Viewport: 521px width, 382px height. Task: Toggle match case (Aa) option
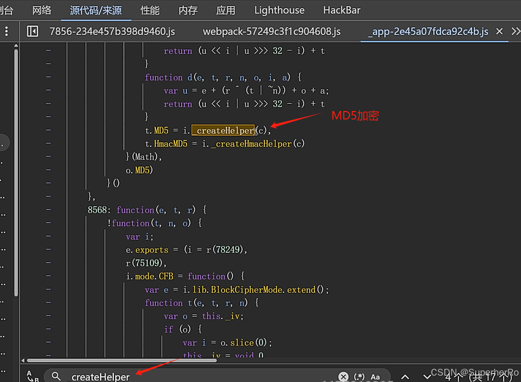[x=375, y=377]
